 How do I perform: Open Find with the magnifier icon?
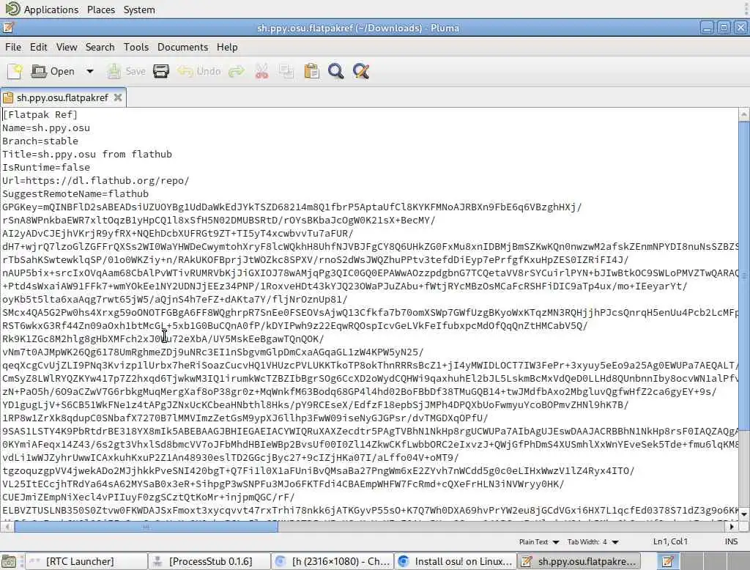click(x=335, y=71)
